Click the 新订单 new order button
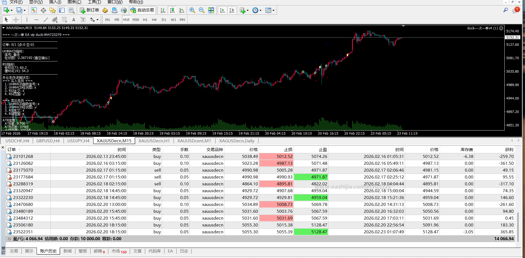This screenshot has height=258, width=525. click(x=90, y=10)
